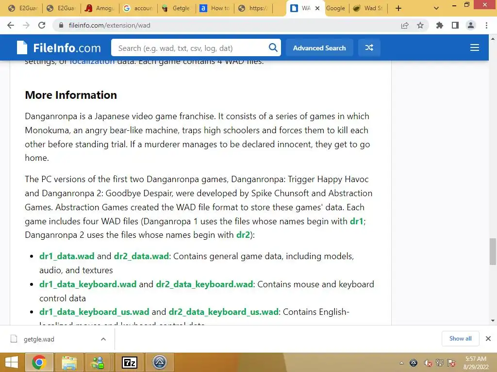Switch to the first E2Guardian tab
The width and height of the screenshot is (497, 372).
[x=23, y=8]
